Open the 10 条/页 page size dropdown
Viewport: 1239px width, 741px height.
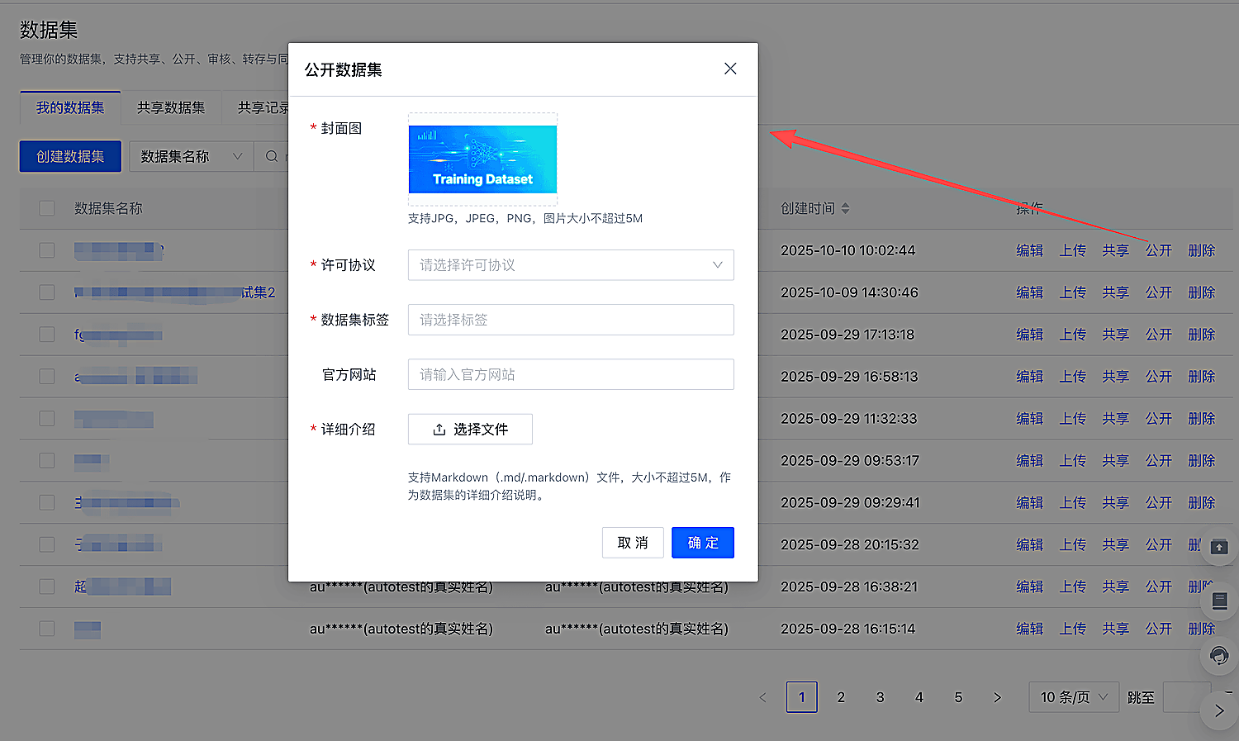(1074, 697)
